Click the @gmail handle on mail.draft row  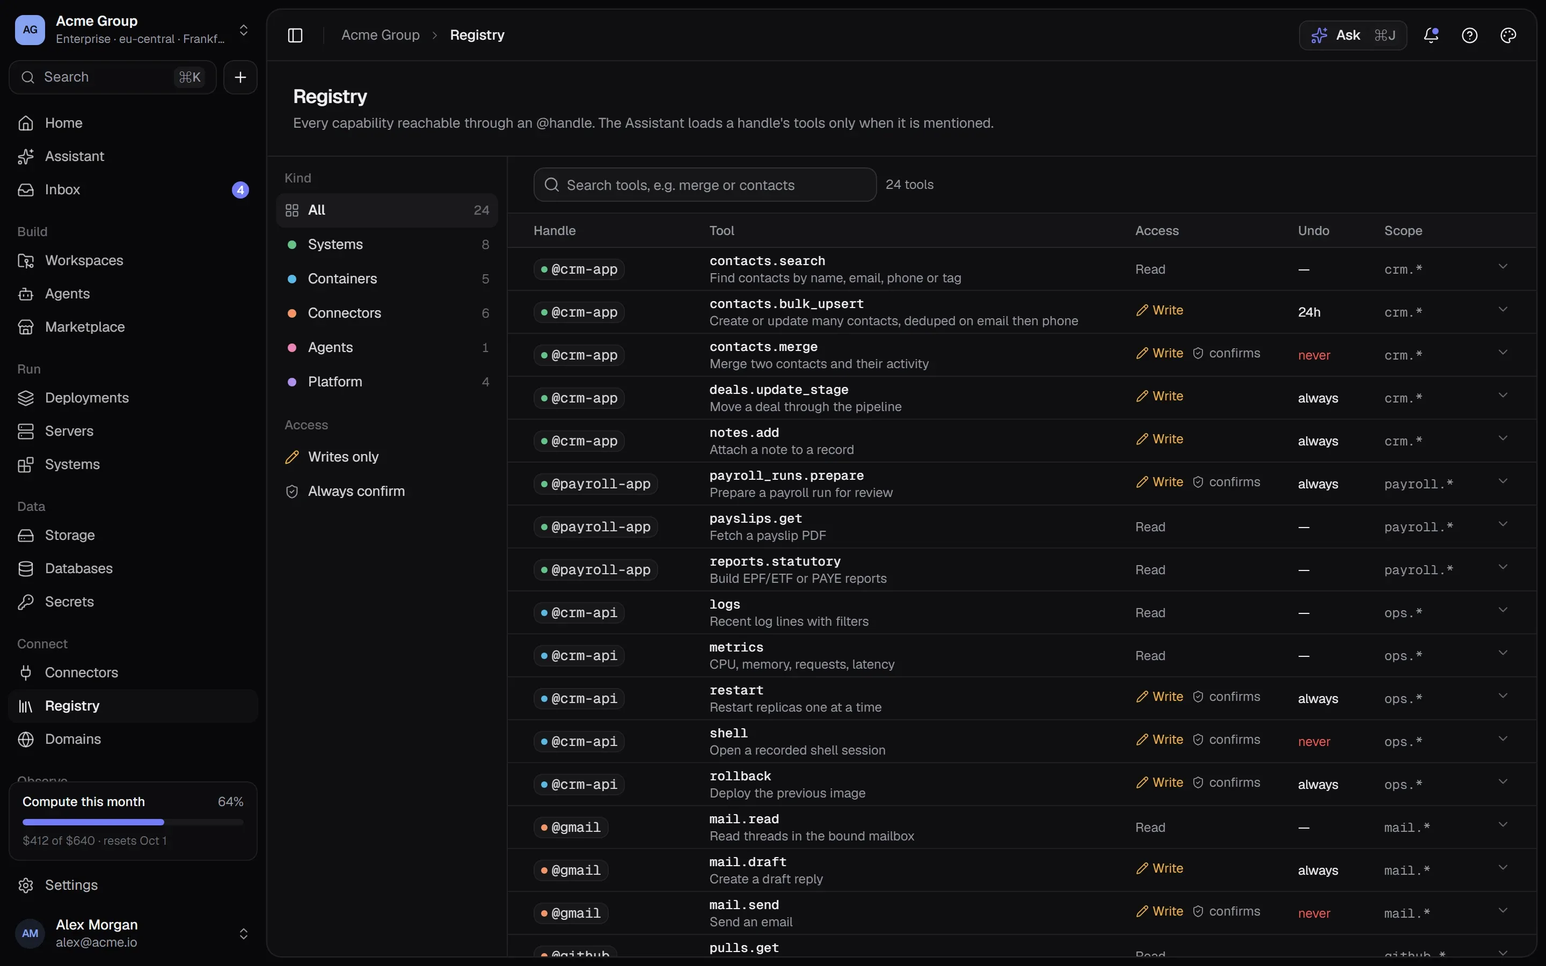coord(571,870)
